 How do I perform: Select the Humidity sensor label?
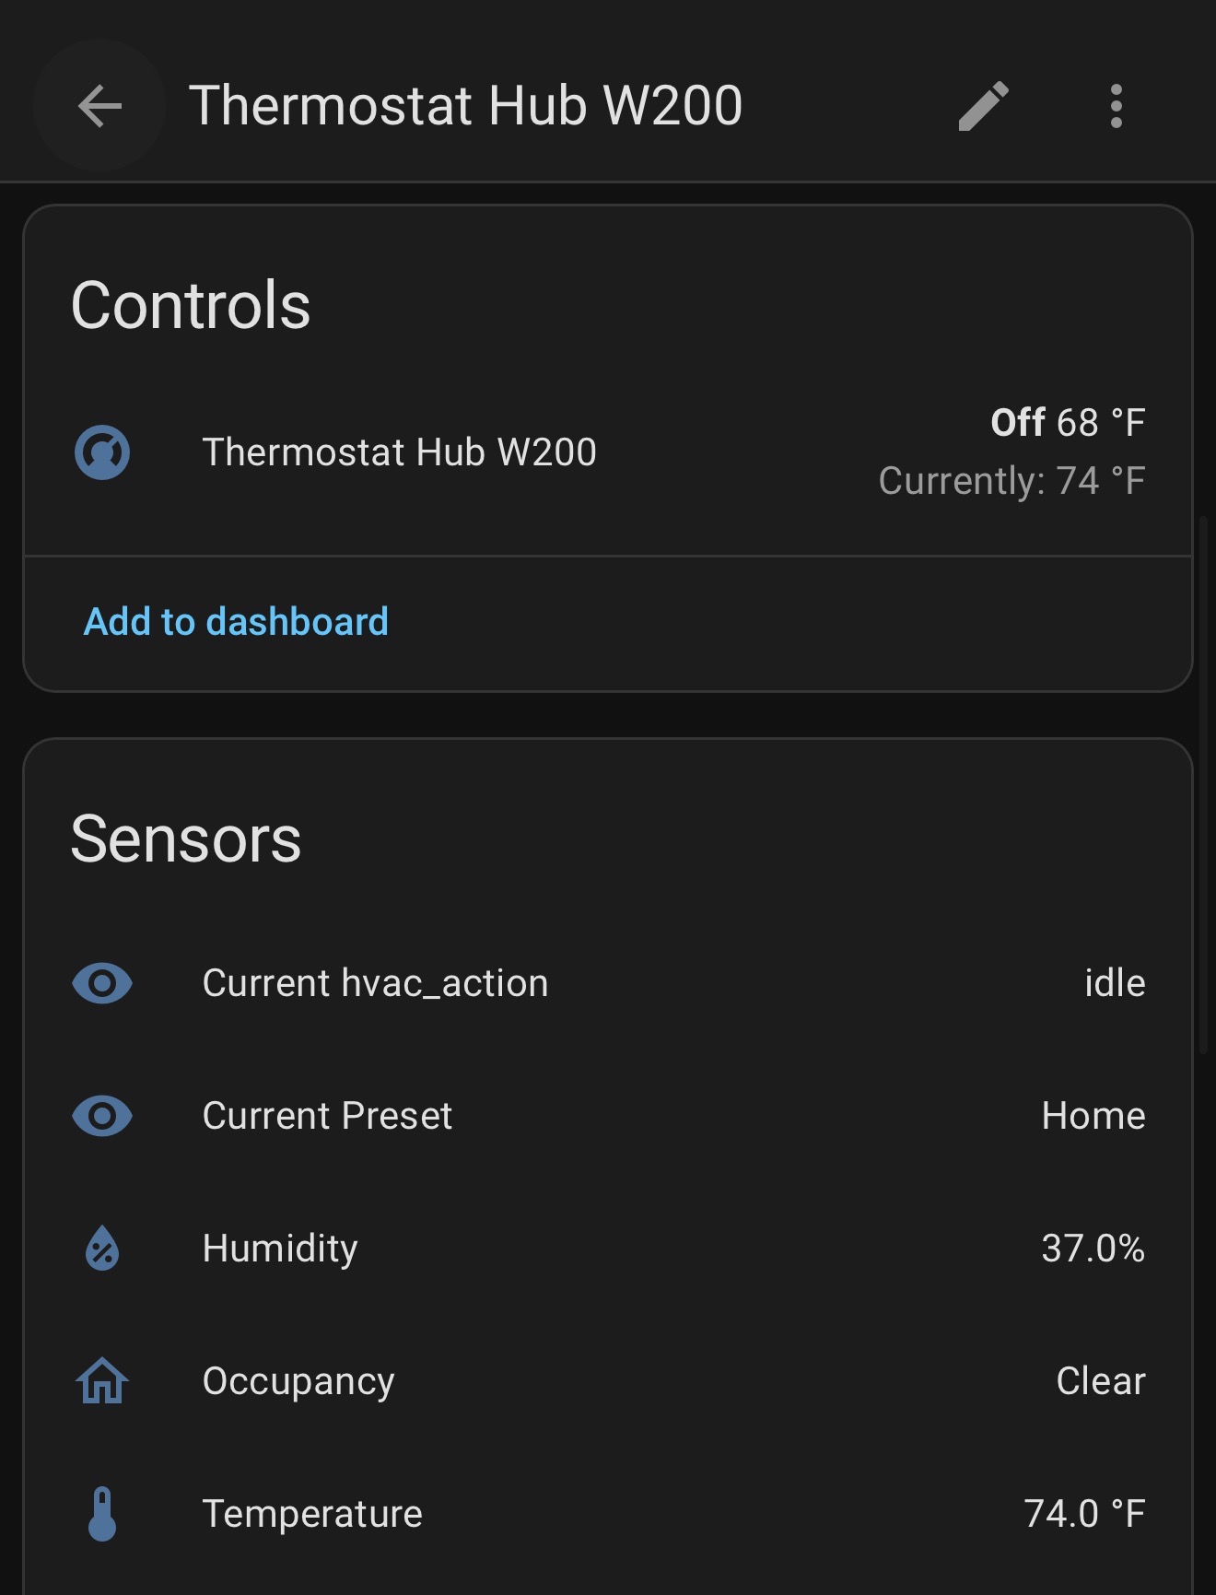click(280, 1249)
